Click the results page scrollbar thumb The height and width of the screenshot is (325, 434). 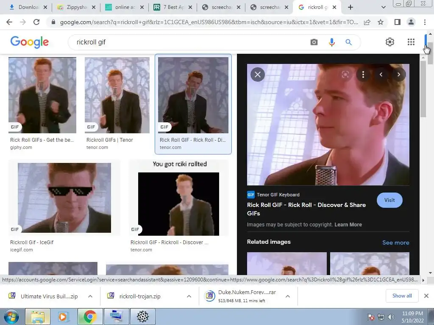coord(430,54)
